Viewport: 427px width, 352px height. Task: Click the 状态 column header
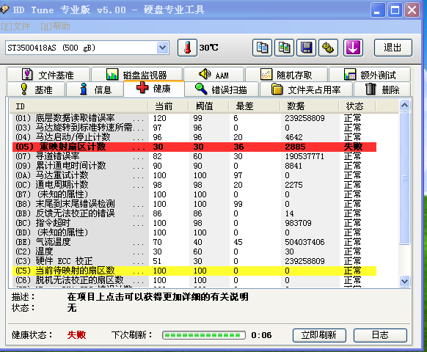pos(357,106)
